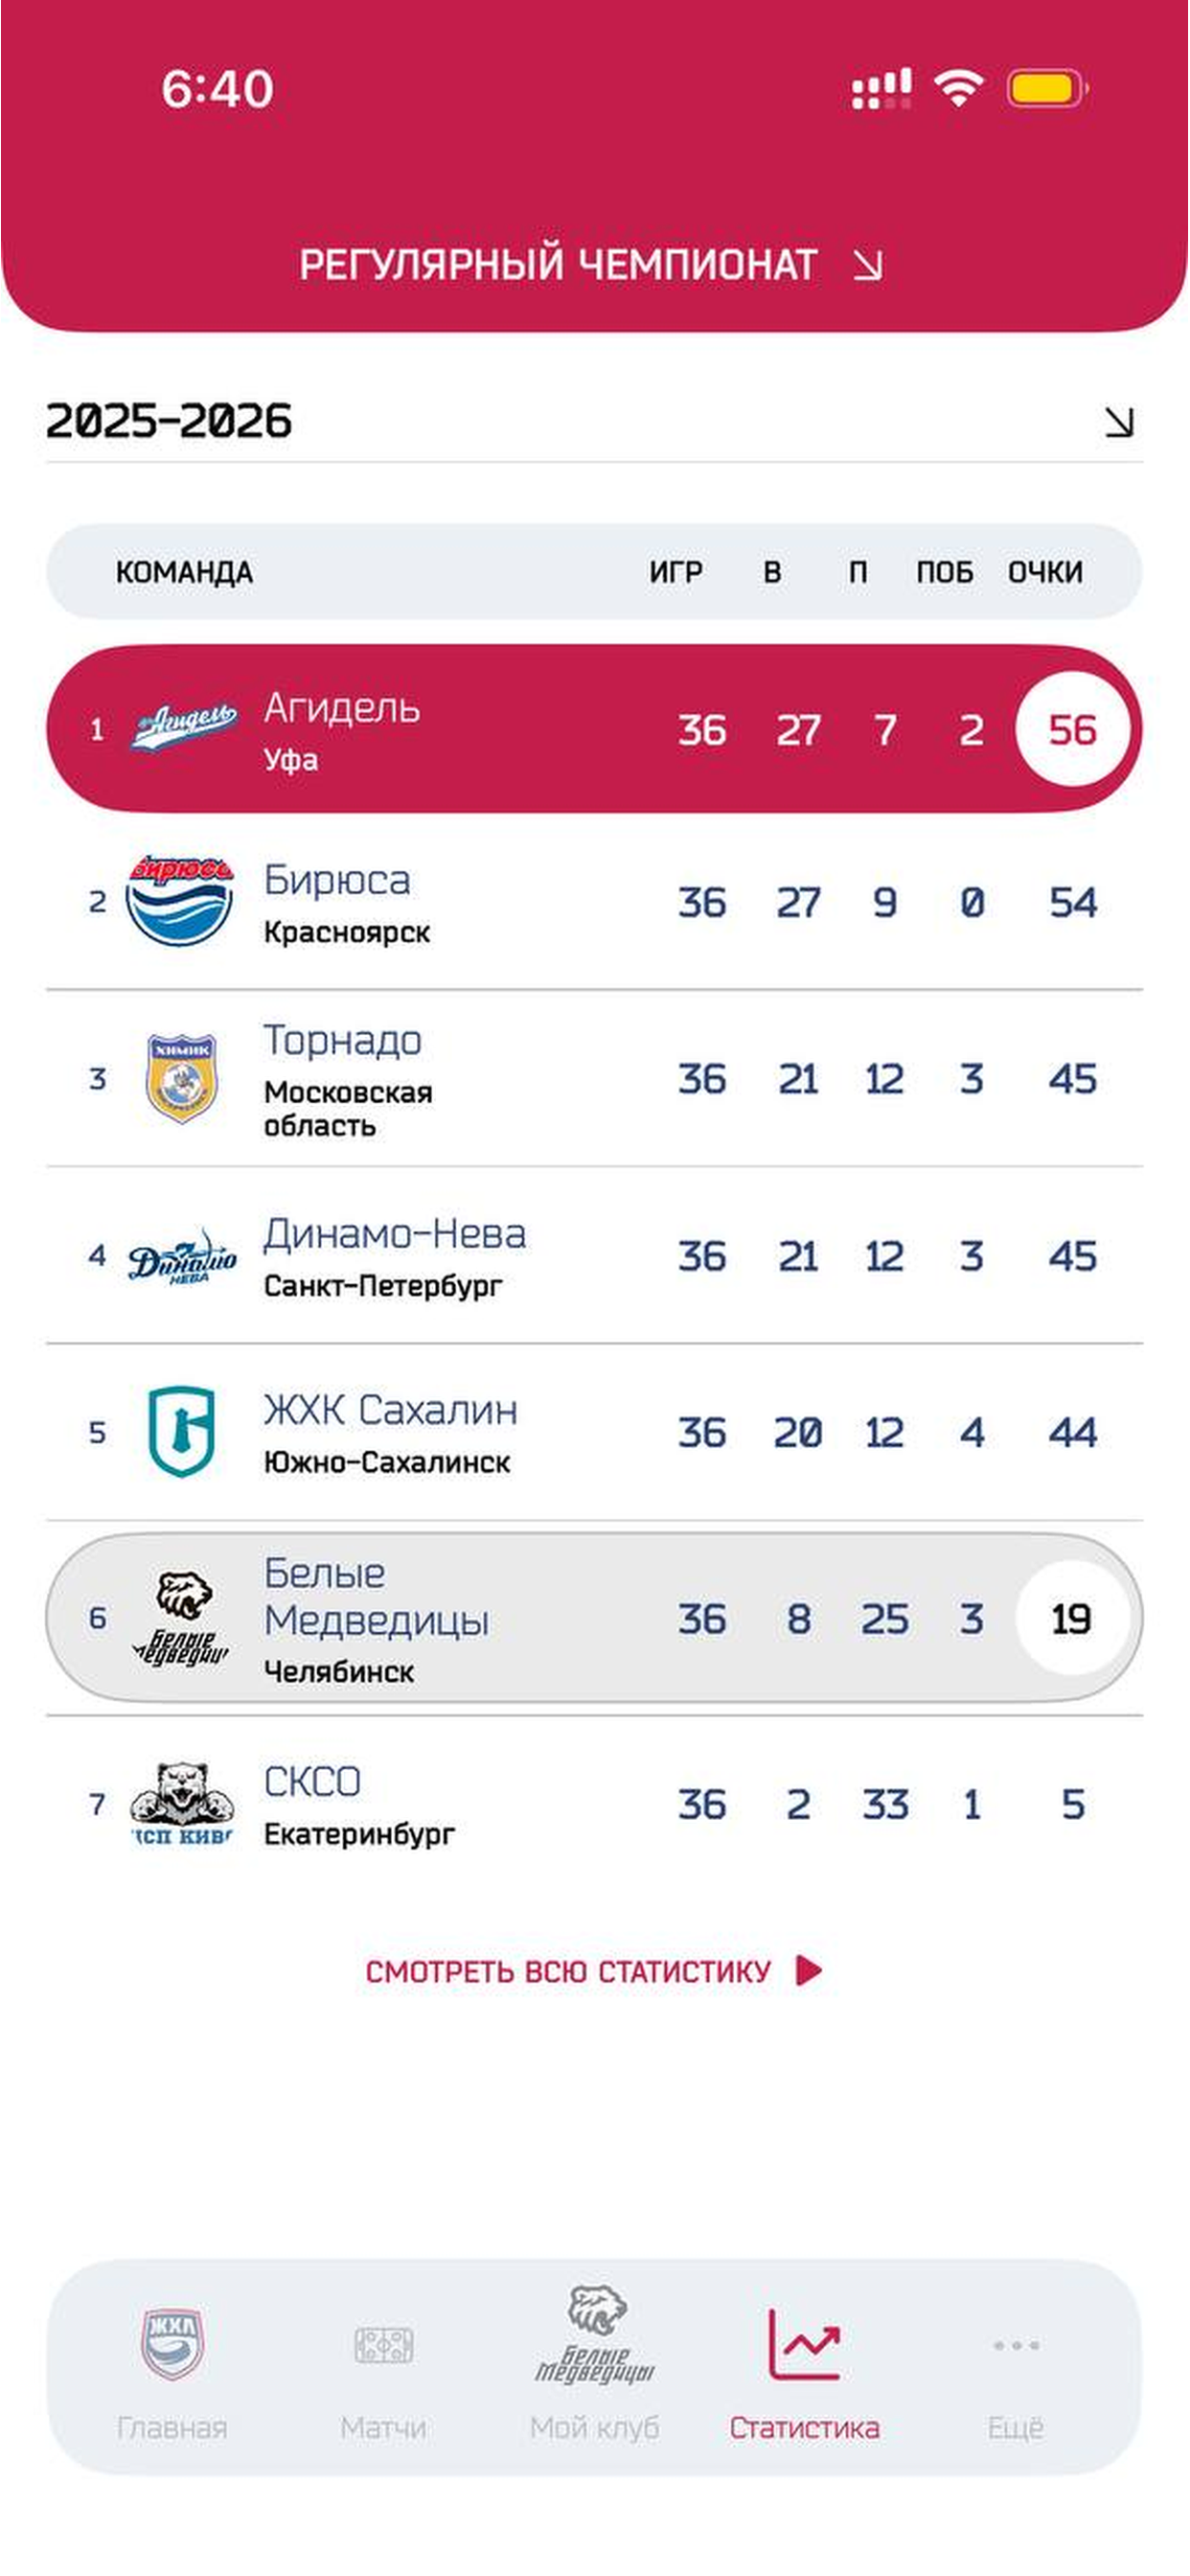Screen dimensions: 1190x2576
Task: Select the Белые Медведицы 19 points badge
Action: click(1072, 1618)
